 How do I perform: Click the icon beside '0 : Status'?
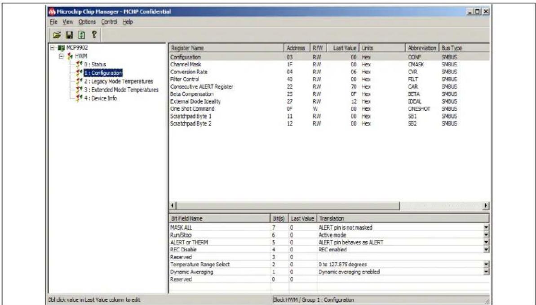coord(80,64)
